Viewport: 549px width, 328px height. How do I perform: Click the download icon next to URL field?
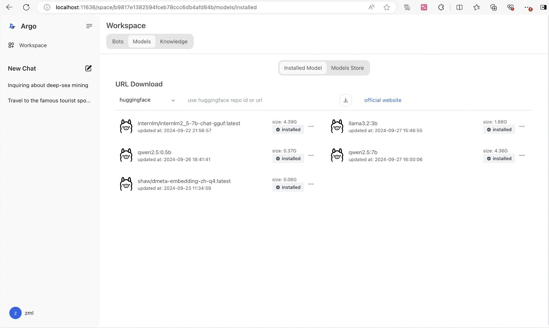(346, 100)
